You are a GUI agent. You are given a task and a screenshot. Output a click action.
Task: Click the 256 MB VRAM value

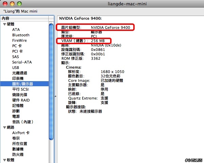[98, 41]
